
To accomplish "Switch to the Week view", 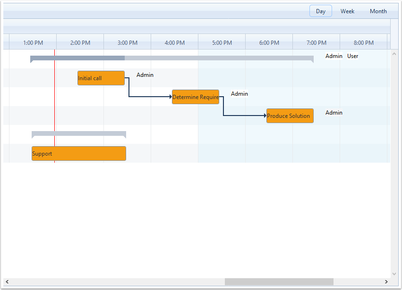I will tap(347, 11).
